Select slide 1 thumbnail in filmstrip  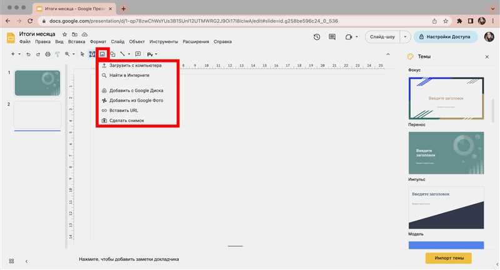coord(37,83)
